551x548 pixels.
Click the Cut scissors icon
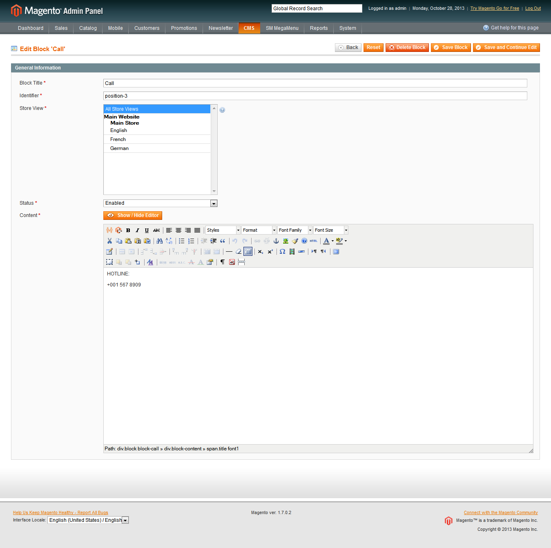pyautogui.click(x=109, y=241)
